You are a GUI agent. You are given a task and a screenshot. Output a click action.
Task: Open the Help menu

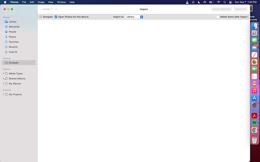(x=72, y=2)
